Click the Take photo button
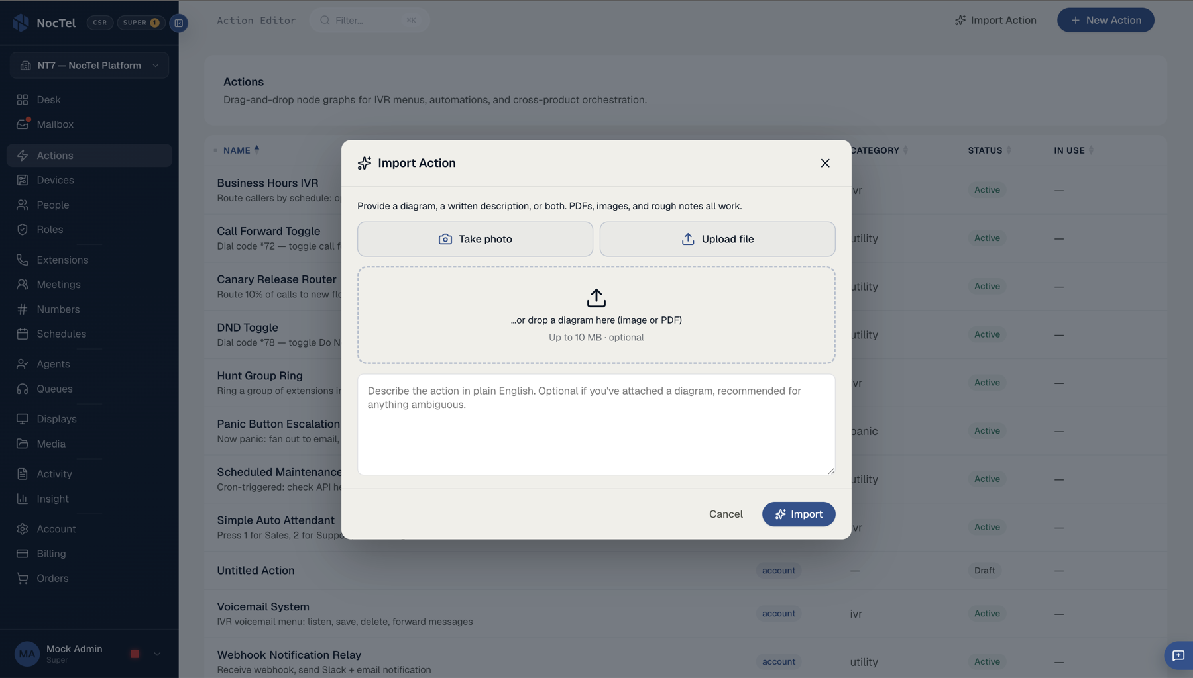 pos(475,239)
